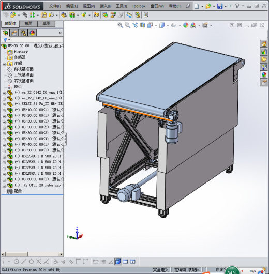
Task: Click the Smart Fasteners icon
Action: (44, 15)
